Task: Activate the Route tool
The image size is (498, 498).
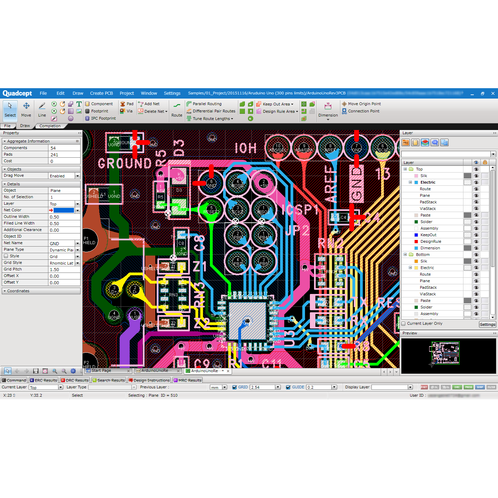Action: [177, 110]
